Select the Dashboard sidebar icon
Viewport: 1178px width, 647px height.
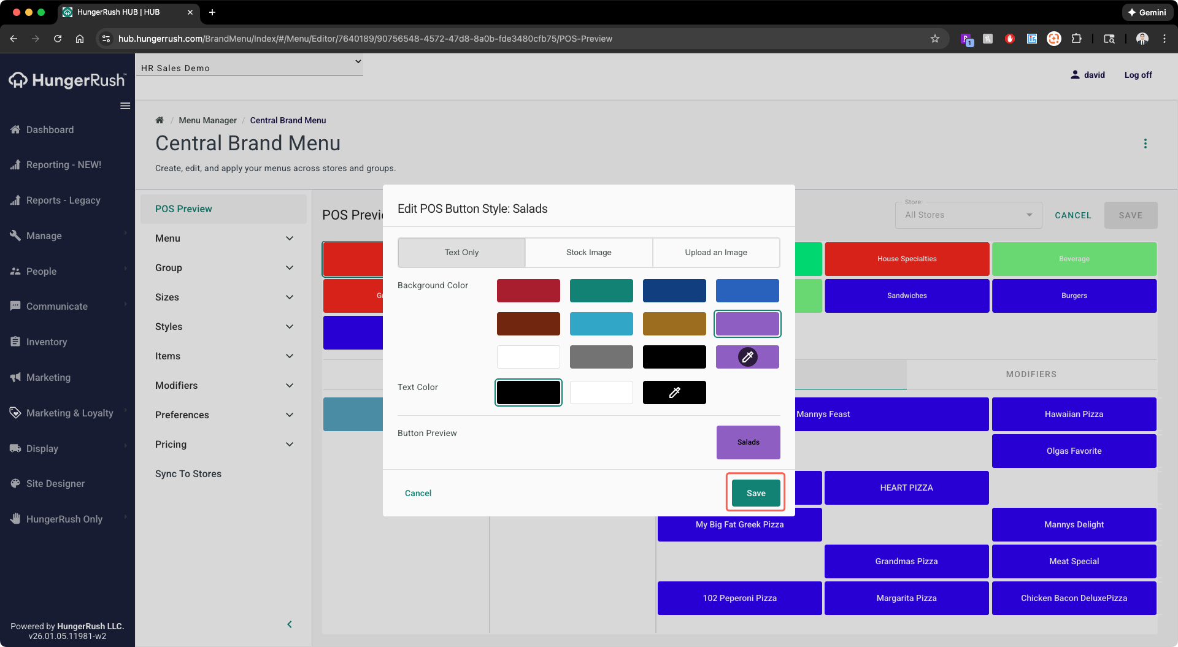15,129
